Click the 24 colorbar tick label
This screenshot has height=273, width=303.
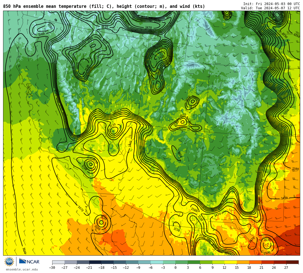pos(274,268)
